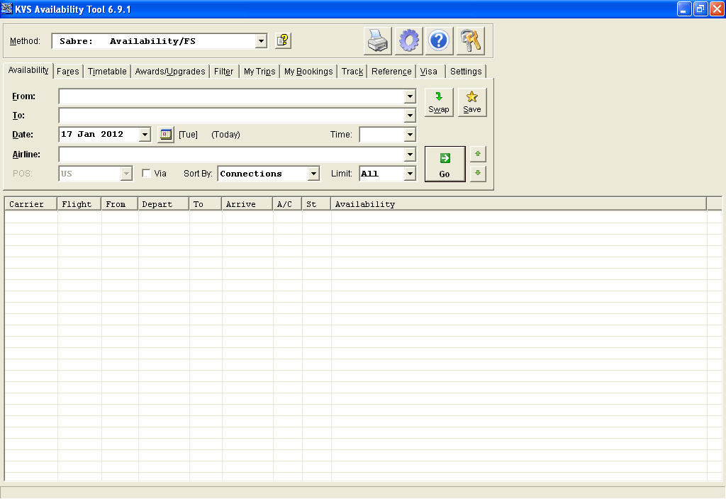Toggle the Via checkbox
Screen dimensions: 726x499
[x=146, y=174]
